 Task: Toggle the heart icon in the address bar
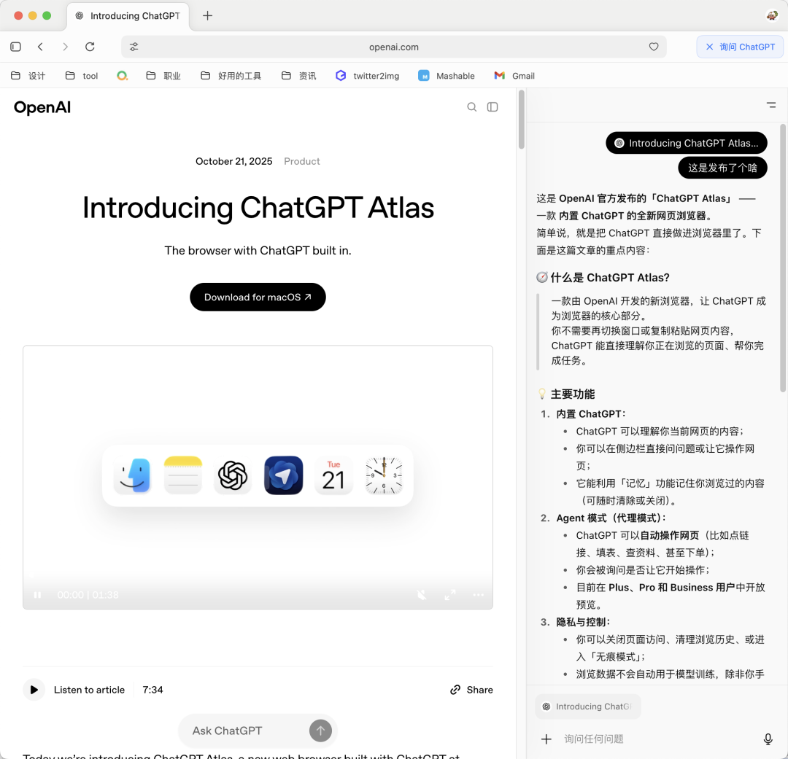point(653,47)
